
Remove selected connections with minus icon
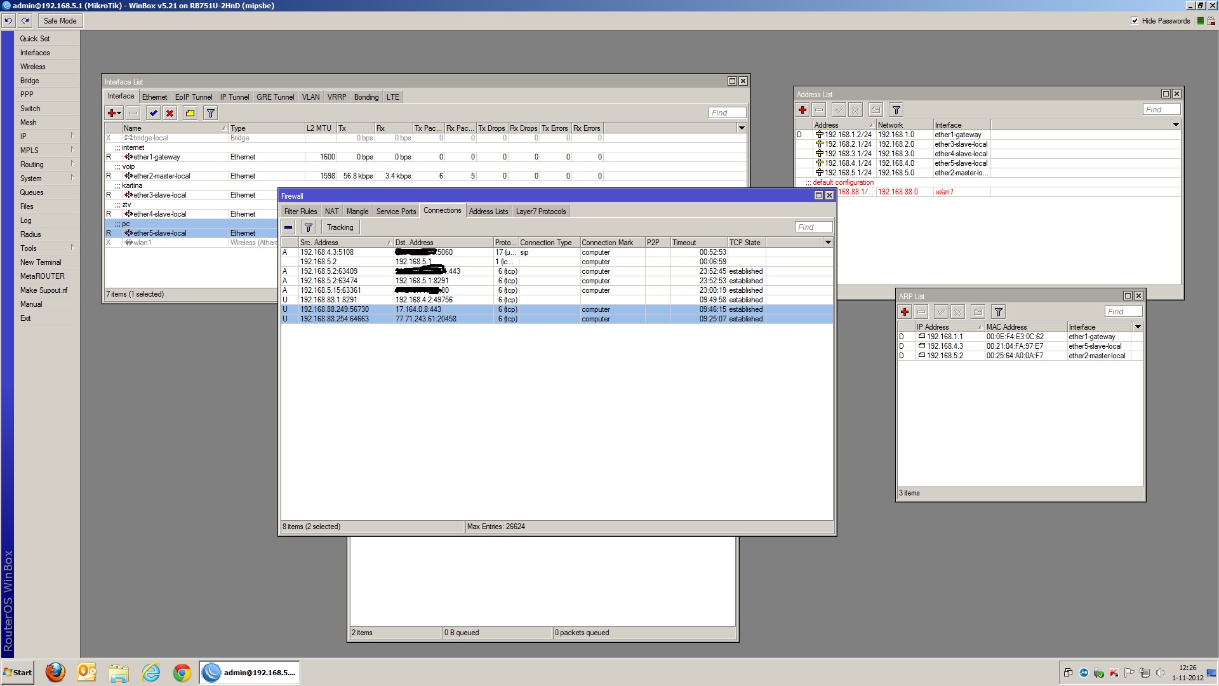[288, 227]
